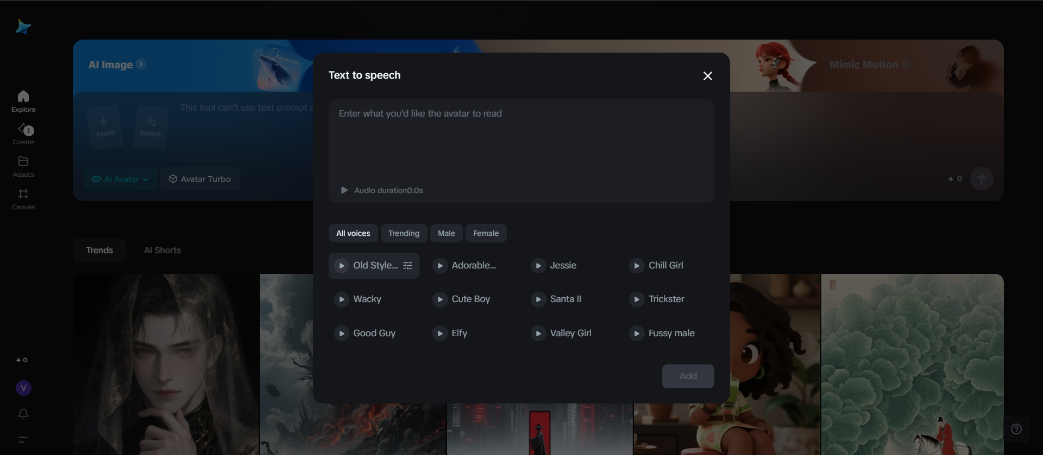Choose the Fussy male voice name
This screenshot has width=1043, height=455.
click(671, 334)
